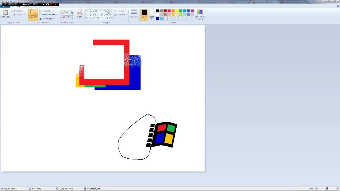The width and height of the screenshot is (340, 191).
Task: Choose the Pentagon shape
Action: pos(94,15)
